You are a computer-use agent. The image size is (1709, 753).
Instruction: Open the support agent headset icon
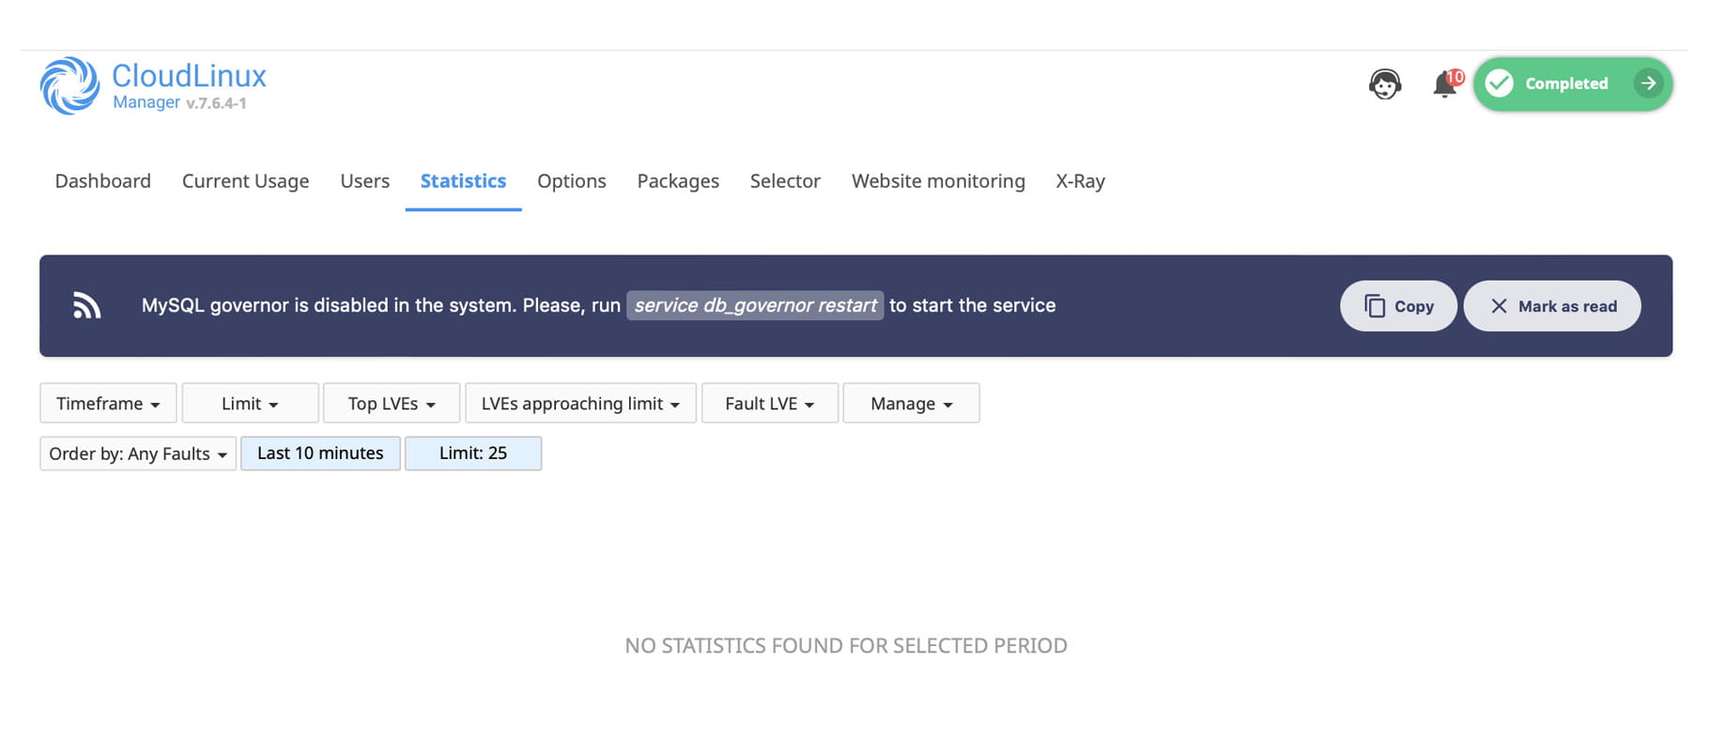click(x=1385, y=85)
